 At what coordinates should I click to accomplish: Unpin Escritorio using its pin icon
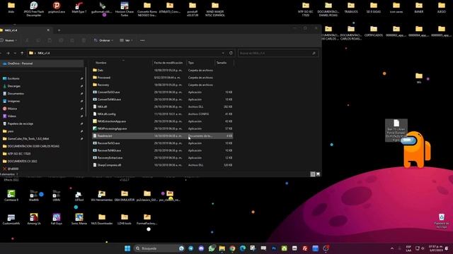pyautogui.click(x=81, y=78)
